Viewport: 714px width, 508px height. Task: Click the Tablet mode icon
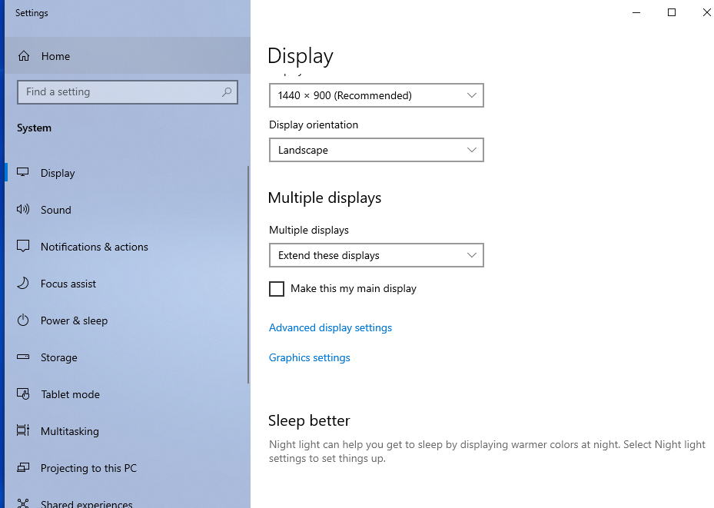click(24, 394)
